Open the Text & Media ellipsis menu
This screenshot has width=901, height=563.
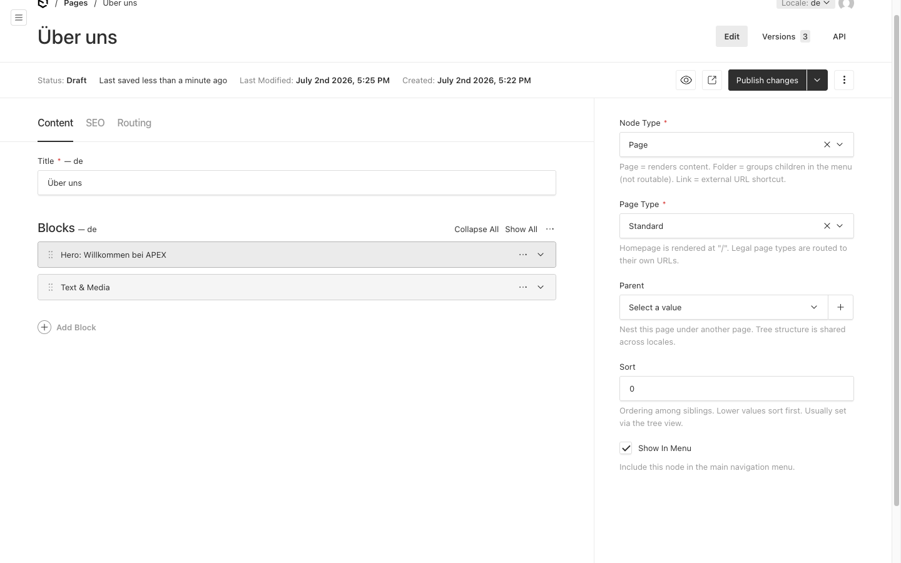point(523,287)
